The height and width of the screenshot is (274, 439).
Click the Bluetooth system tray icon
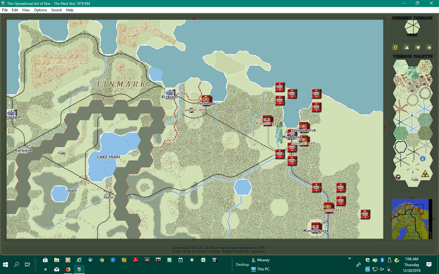[382, 260]
